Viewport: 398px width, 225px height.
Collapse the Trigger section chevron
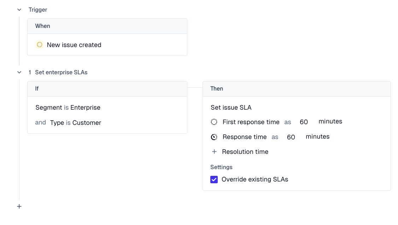coord(19,10)
